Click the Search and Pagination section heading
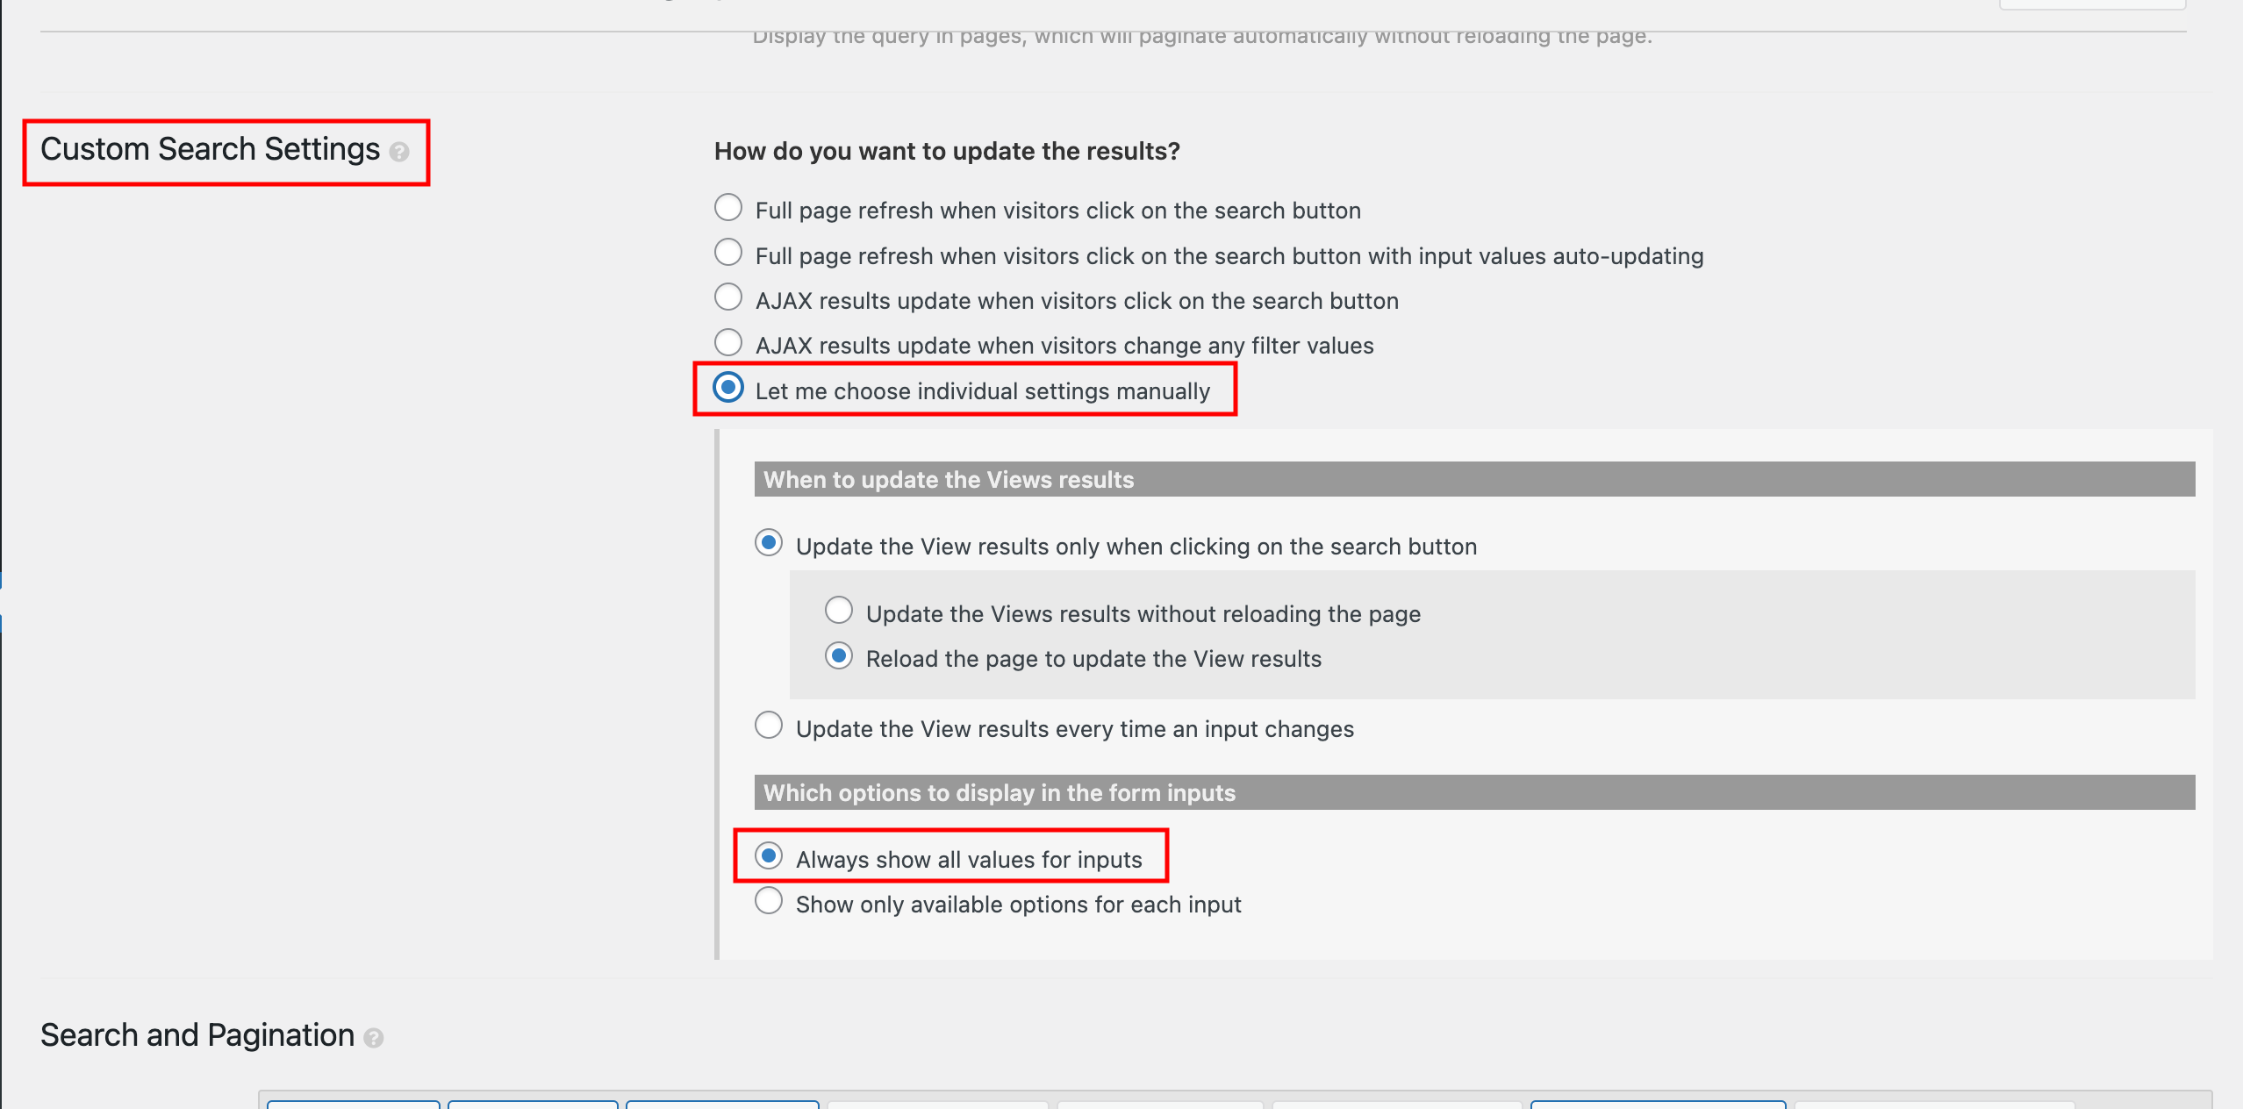Image resolution: width=2243 pixels, height=1109 pixels. [197, 1036]
